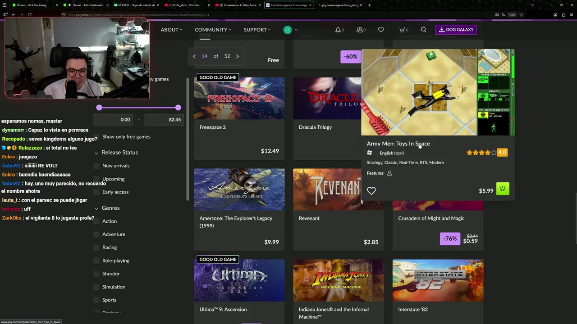Open the friends icon in GOG header
577x324 pixels.
pyautogui.click(x=359, y=30)
